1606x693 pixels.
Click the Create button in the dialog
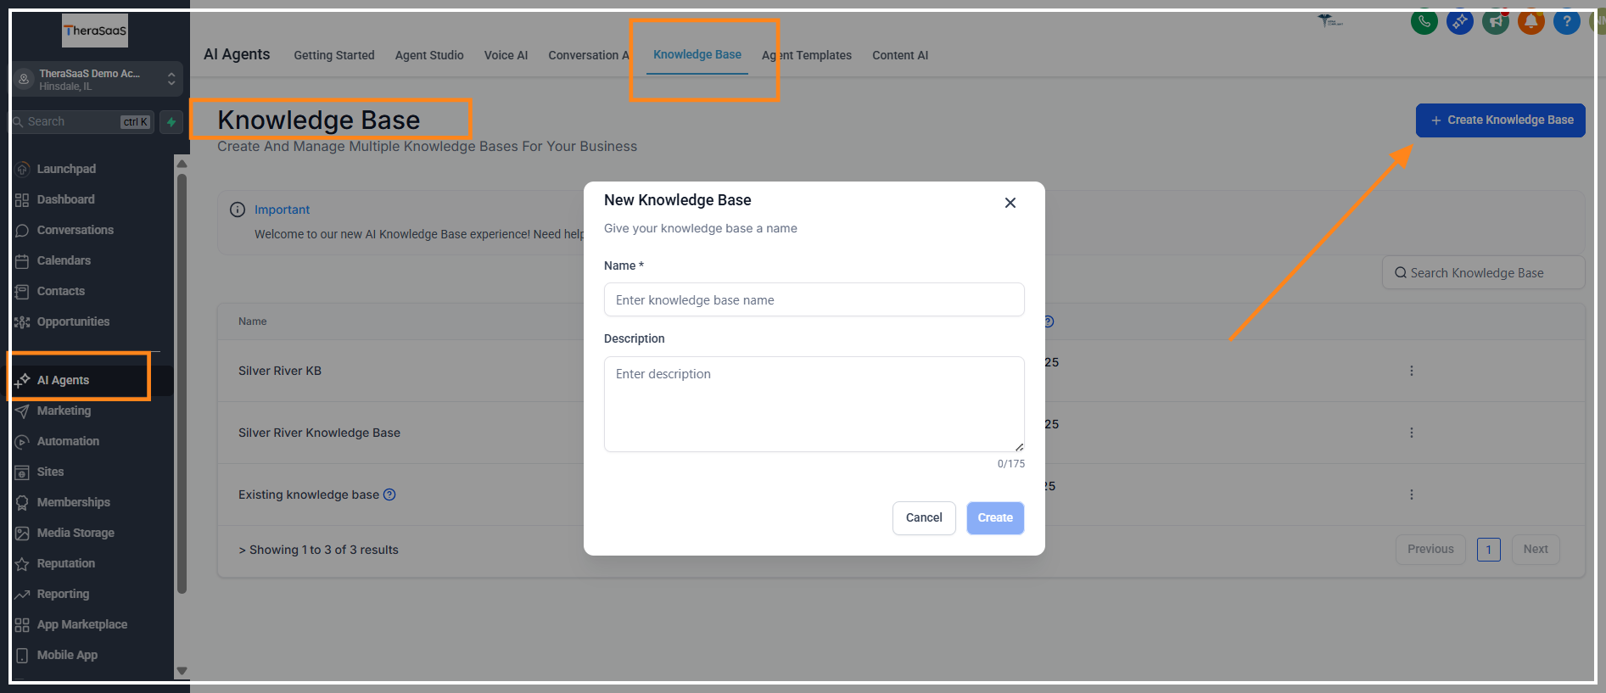(995, 518)
